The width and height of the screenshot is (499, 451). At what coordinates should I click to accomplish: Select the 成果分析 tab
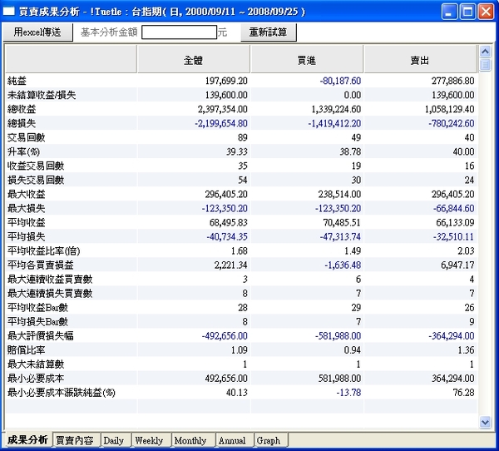pyautogui.click(x=27, y=439)
